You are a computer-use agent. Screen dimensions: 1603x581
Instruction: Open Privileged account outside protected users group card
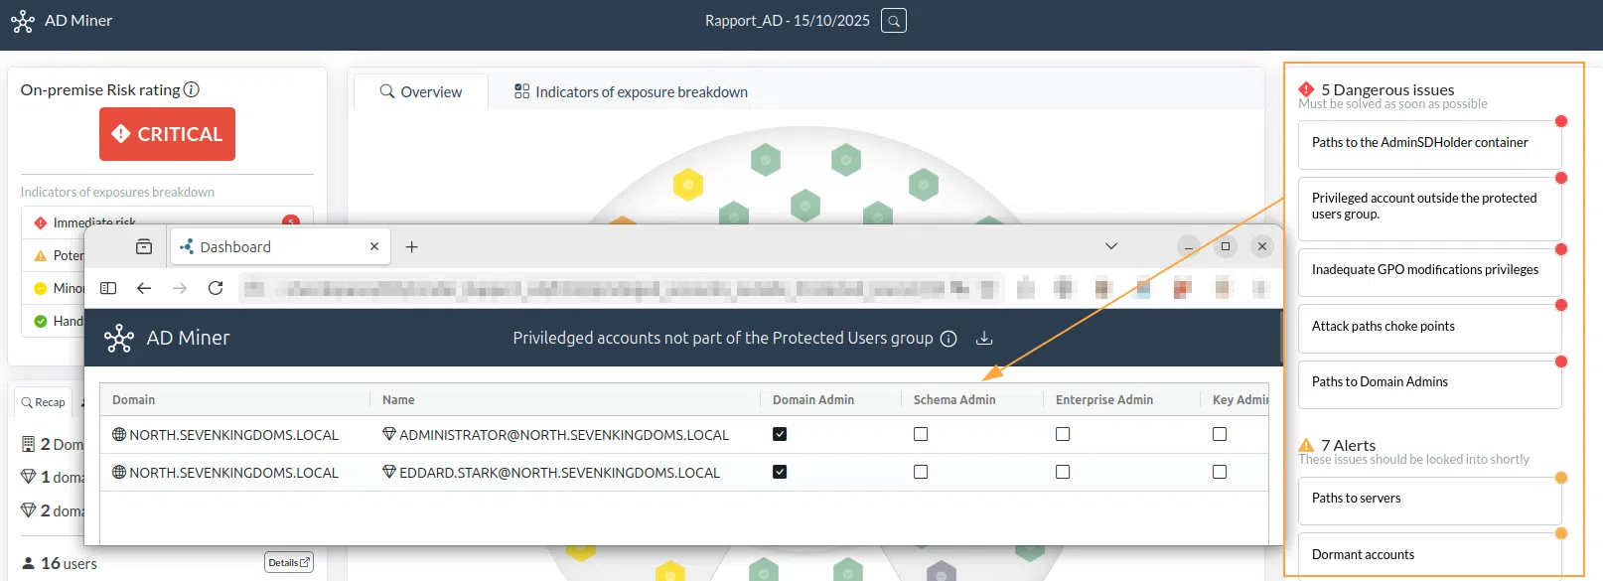[x=1429, y=208]
